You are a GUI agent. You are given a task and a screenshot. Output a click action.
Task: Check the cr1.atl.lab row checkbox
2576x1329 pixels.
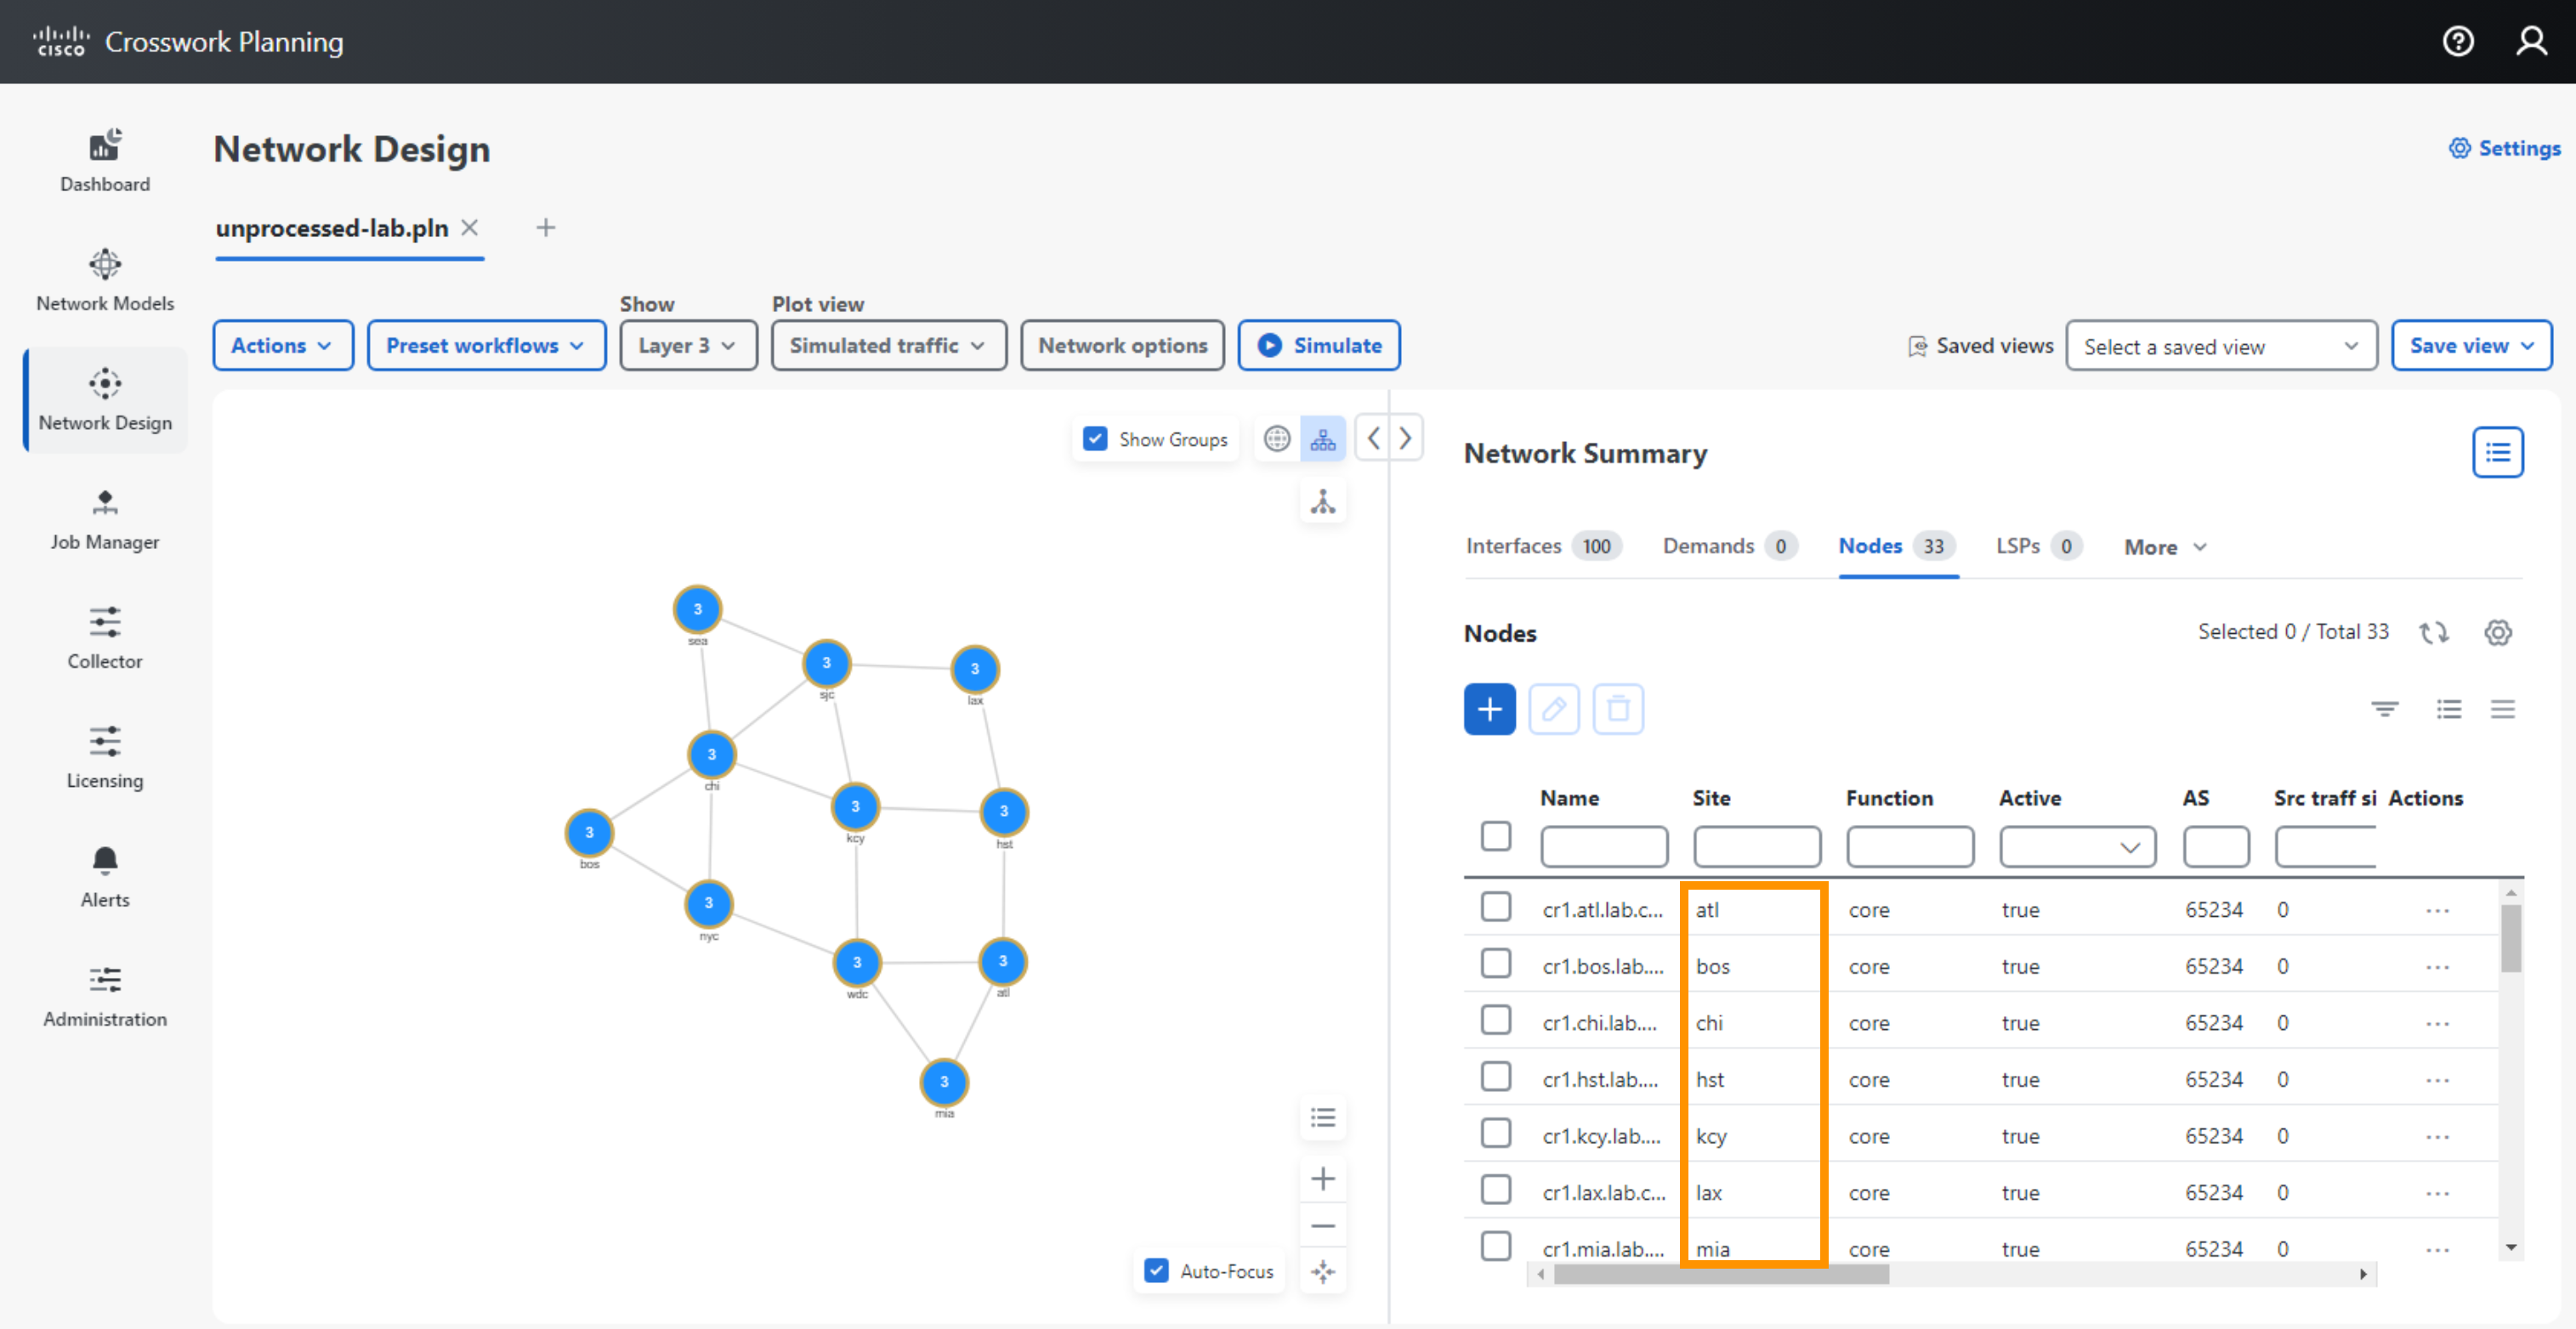coord(1495,908)
